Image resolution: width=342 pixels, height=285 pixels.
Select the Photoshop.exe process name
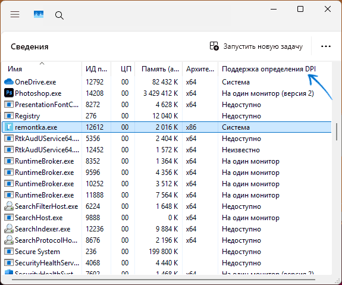pos(38,93)
